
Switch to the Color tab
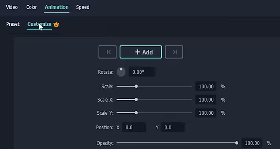pos(31,7)
